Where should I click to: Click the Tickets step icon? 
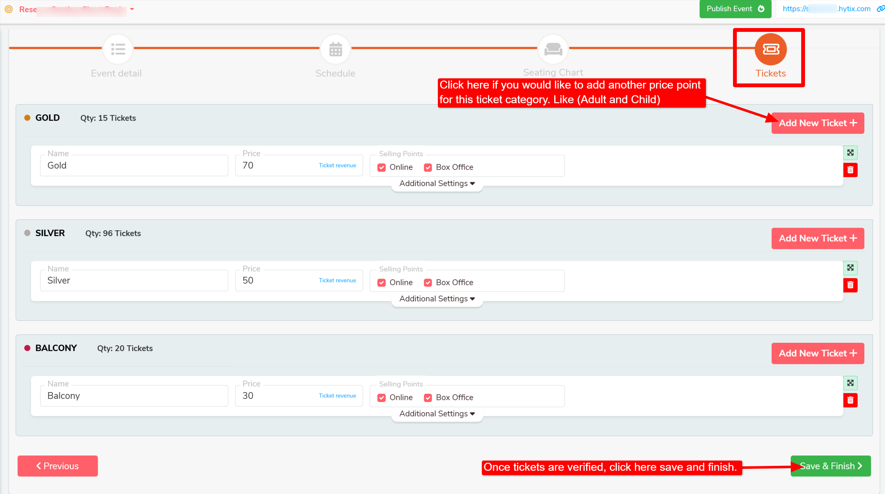point(770,49)
